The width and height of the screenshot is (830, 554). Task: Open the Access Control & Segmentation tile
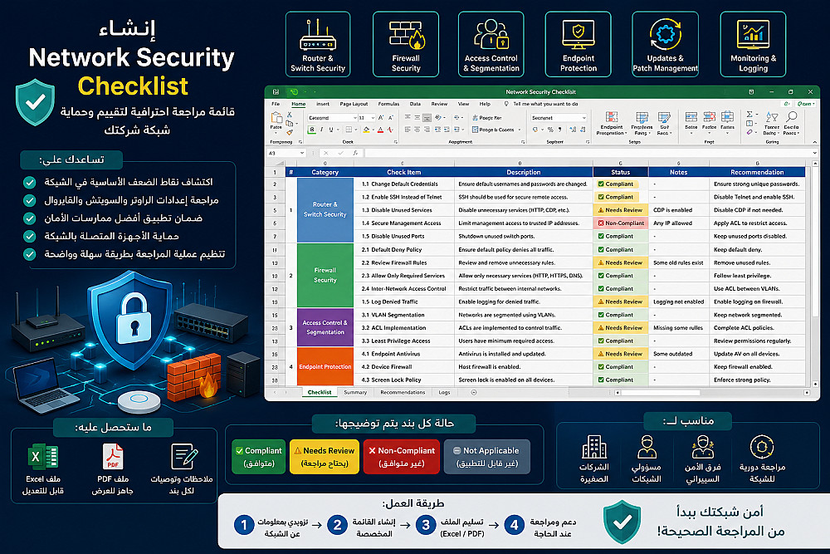(491, 45)
